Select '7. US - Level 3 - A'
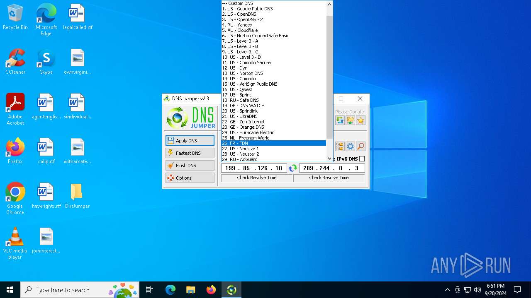Screen dimensions: 531x298 tap(274, 41)
